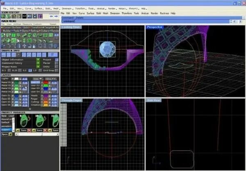
Task: Select the four-way move arrows tool icon
Action: coord(24,46)
